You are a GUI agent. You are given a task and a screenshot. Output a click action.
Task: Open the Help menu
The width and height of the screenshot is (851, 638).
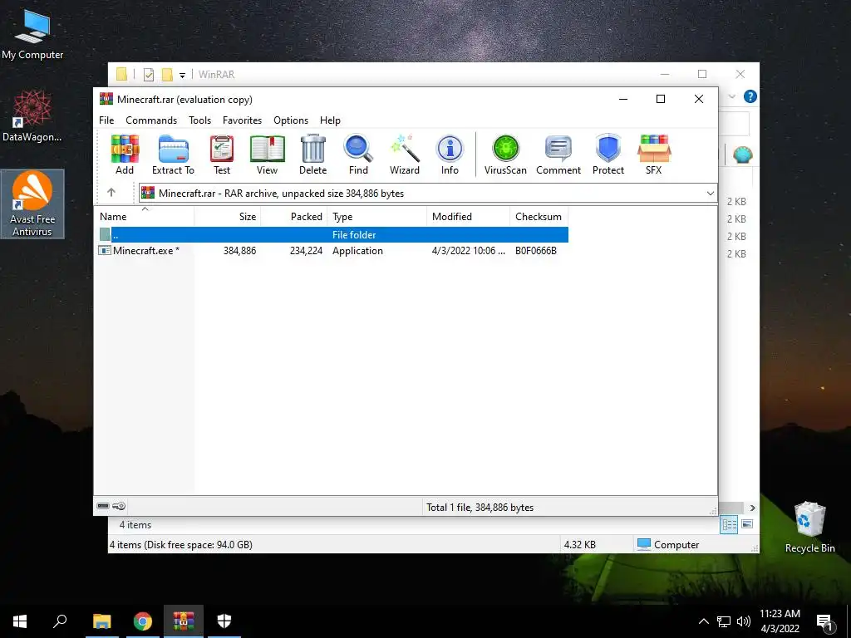[330, 120]
